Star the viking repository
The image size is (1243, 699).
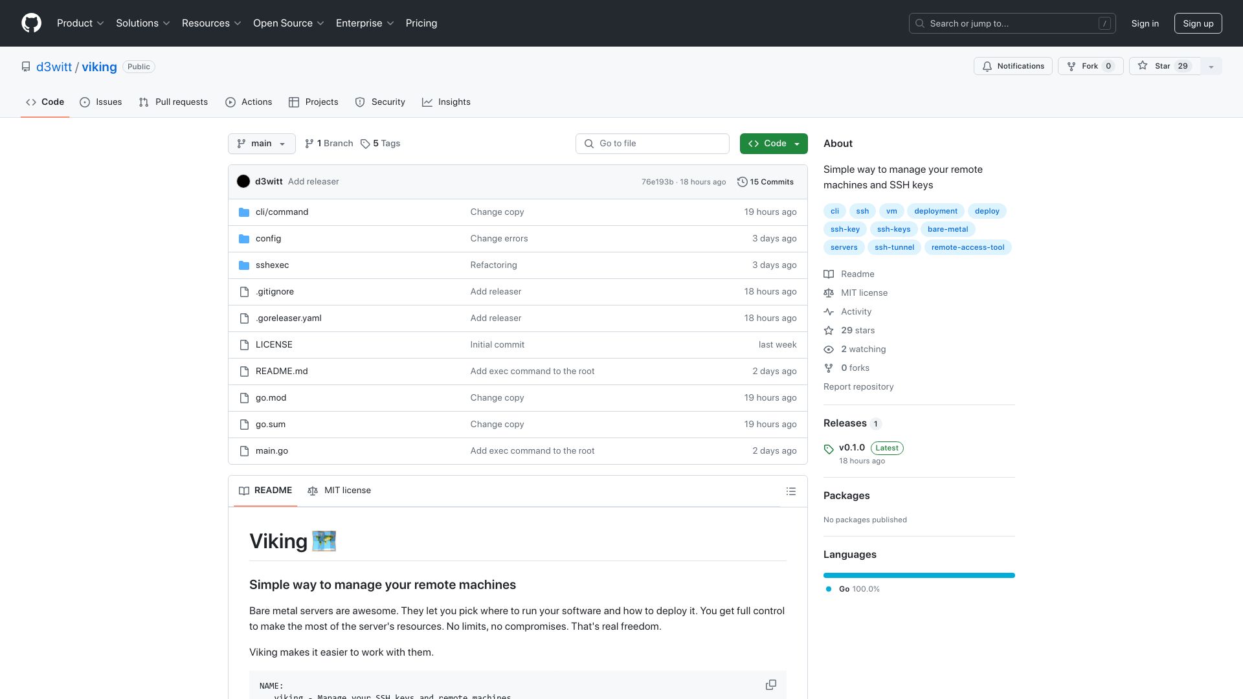tap(1165, 67)
